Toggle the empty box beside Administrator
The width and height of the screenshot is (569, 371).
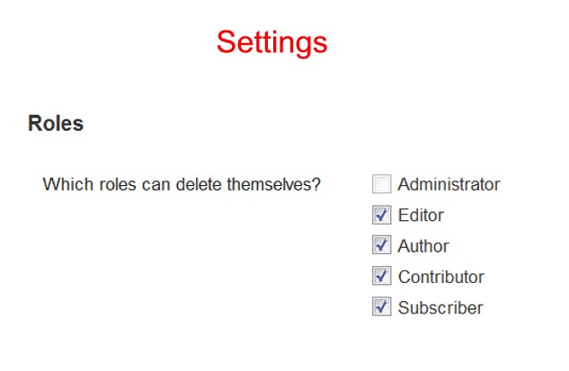(x=381, y=185)
